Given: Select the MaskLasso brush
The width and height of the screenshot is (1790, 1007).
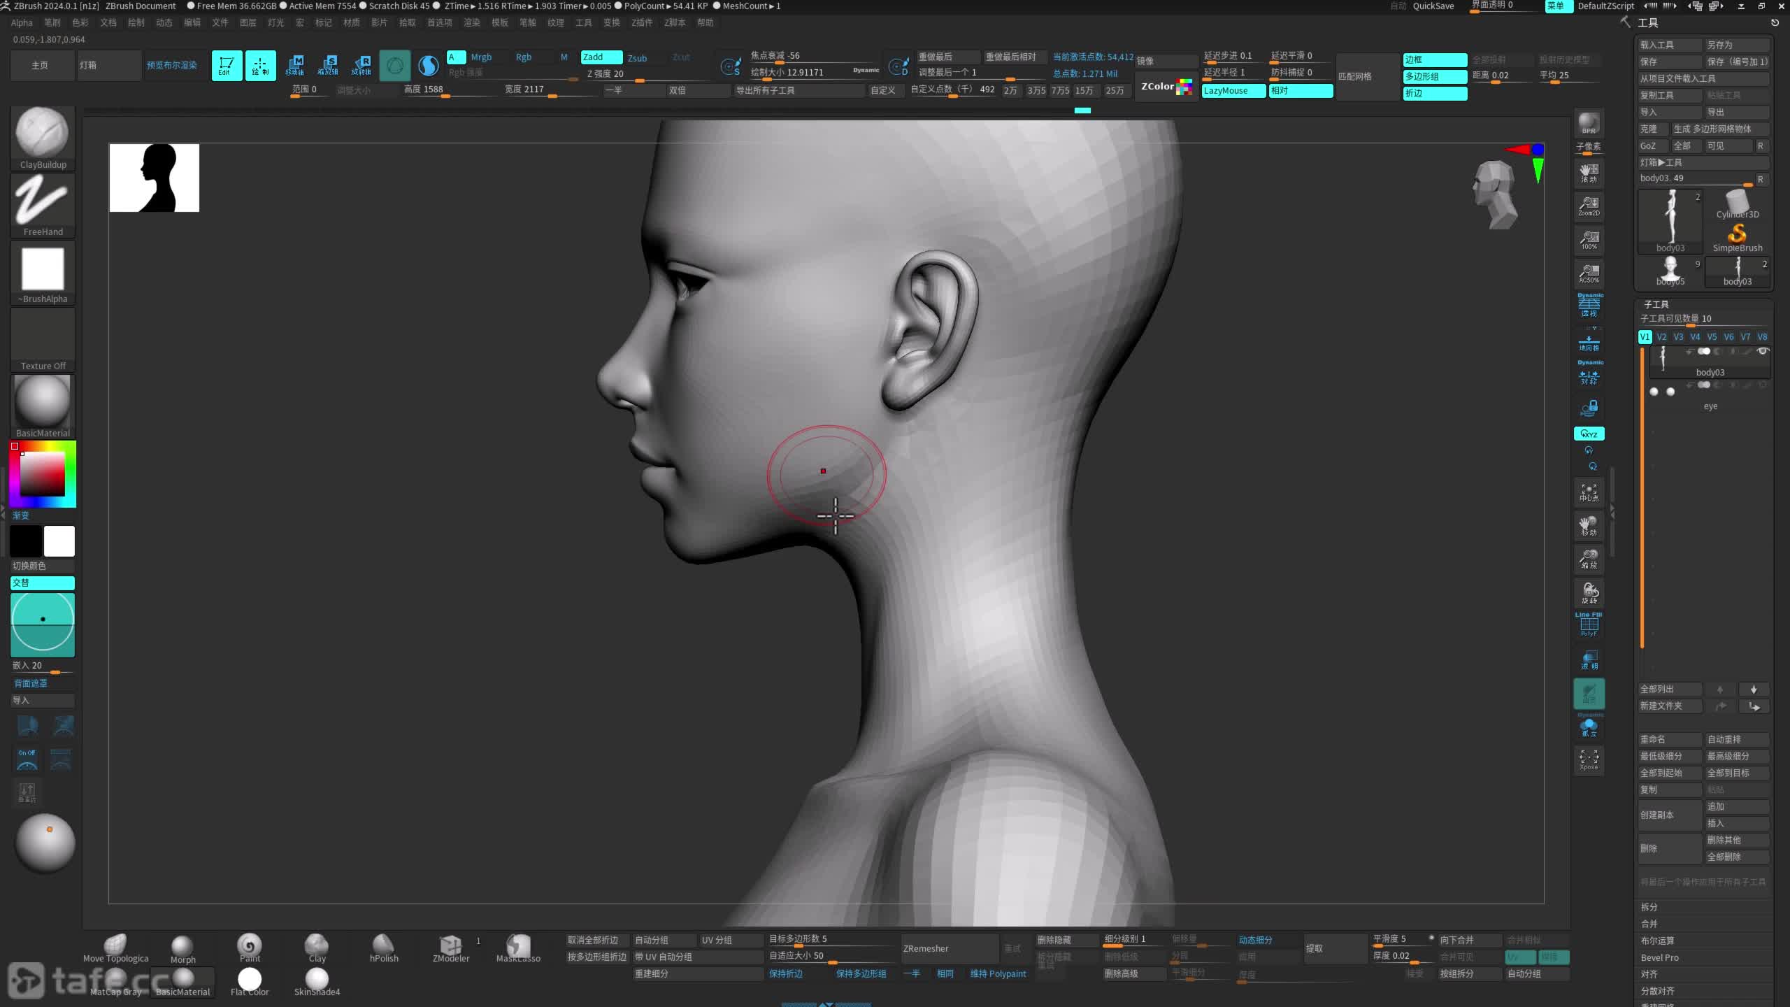Looking at the screenshot, I should pyautogui.click(x=518, y=949).
